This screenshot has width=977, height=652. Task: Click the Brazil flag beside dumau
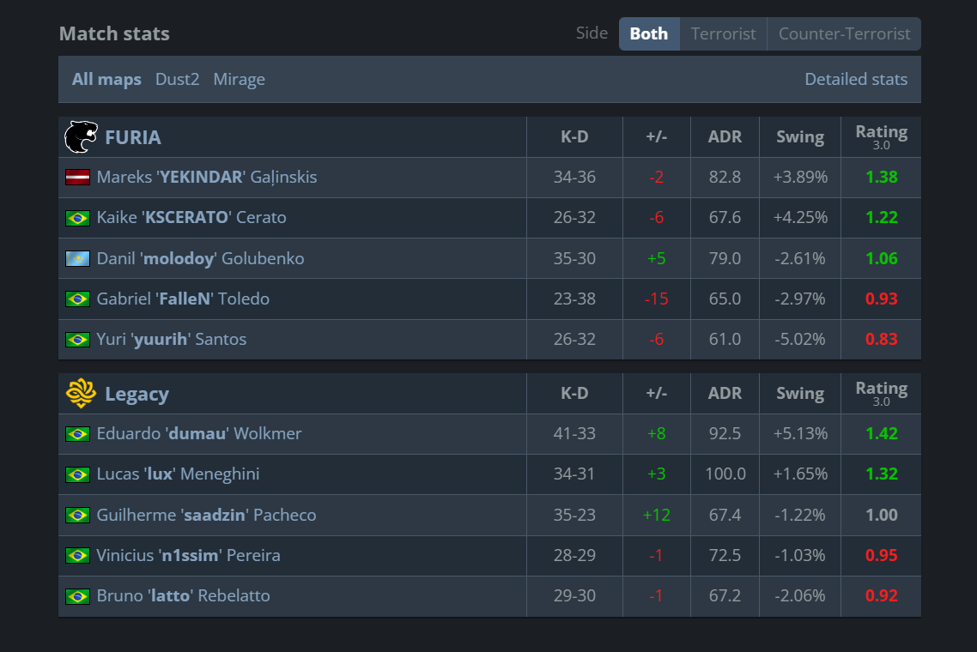(77, 434)
